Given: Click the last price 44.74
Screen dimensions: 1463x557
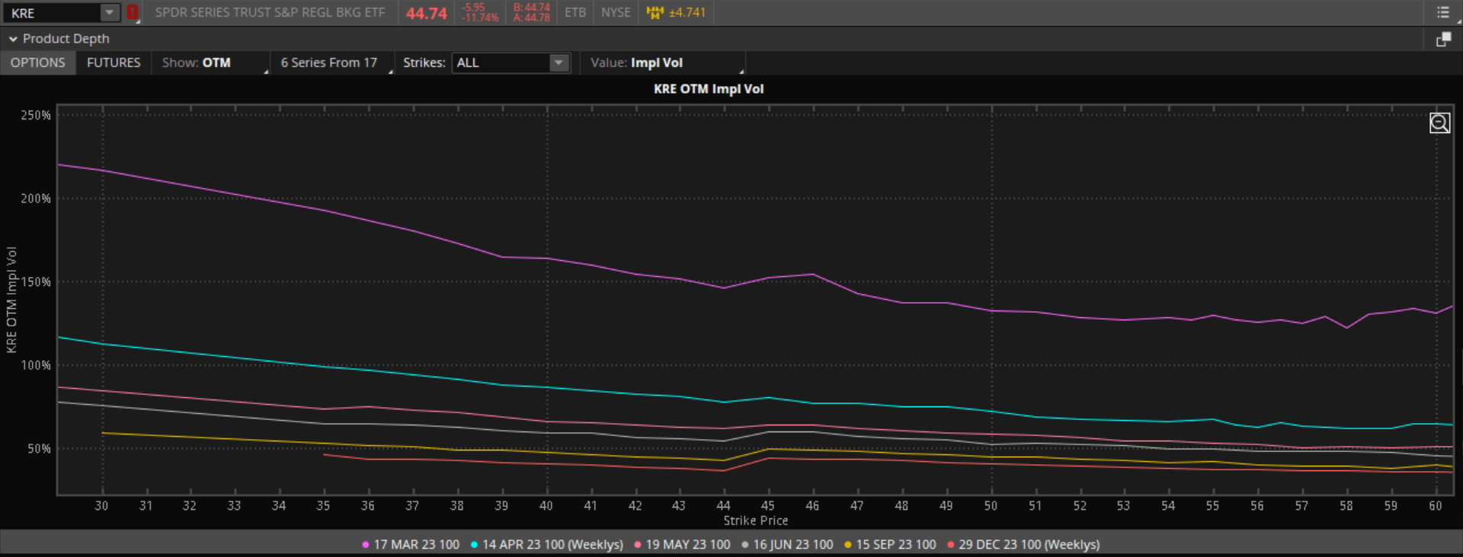Looking at the screenshot, I should point(426,13).
